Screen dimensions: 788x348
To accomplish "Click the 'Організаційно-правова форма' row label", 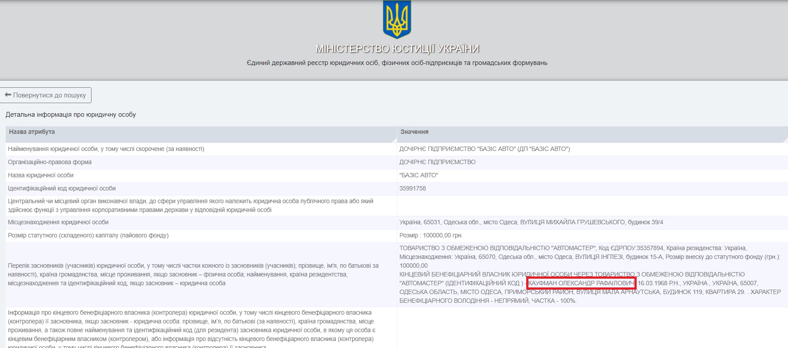I will pos(50,162).
